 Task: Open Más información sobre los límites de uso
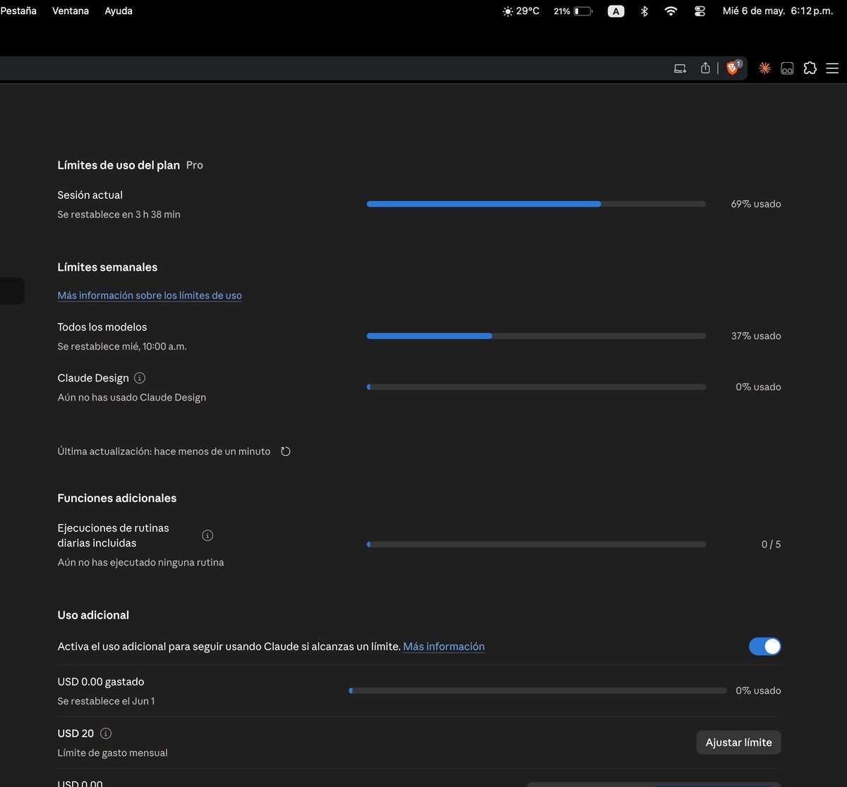150,295
